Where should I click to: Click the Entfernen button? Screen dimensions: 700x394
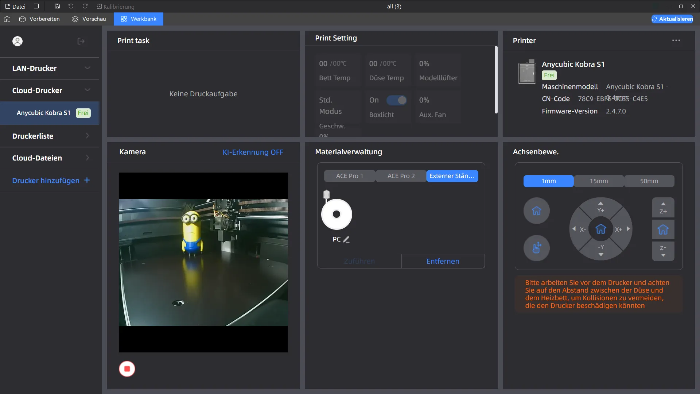[443, 261]
